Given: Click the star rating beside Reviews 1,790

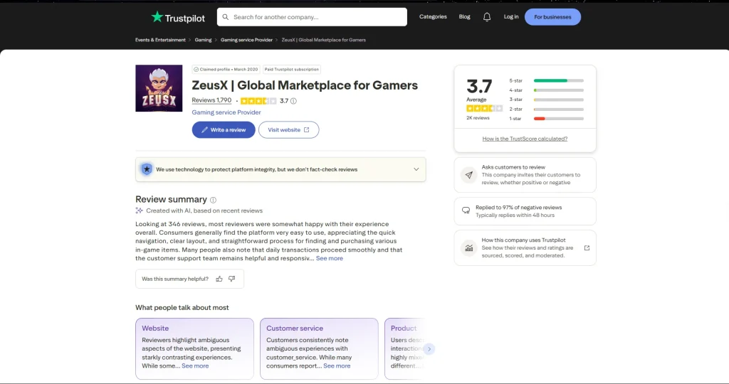Looking at the screenshot, I should (258, 101).
